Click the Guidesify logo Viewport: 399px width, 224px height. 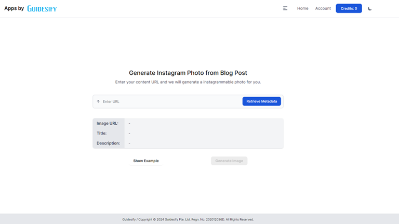coord(42,9)
